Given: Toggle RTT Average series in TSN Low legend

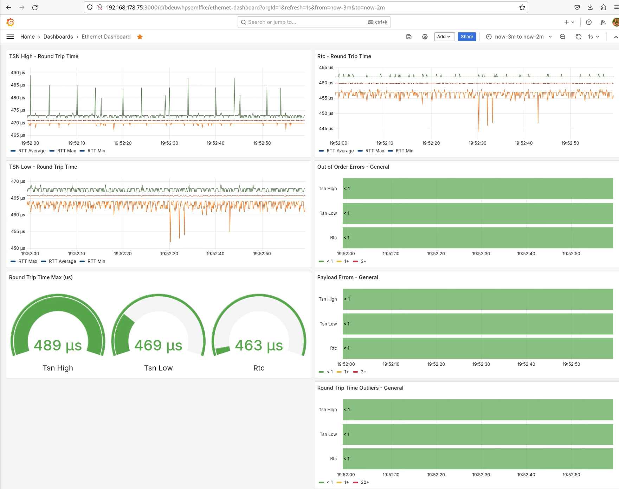Looking at the screenshot, I should click(x=62, y=261).
